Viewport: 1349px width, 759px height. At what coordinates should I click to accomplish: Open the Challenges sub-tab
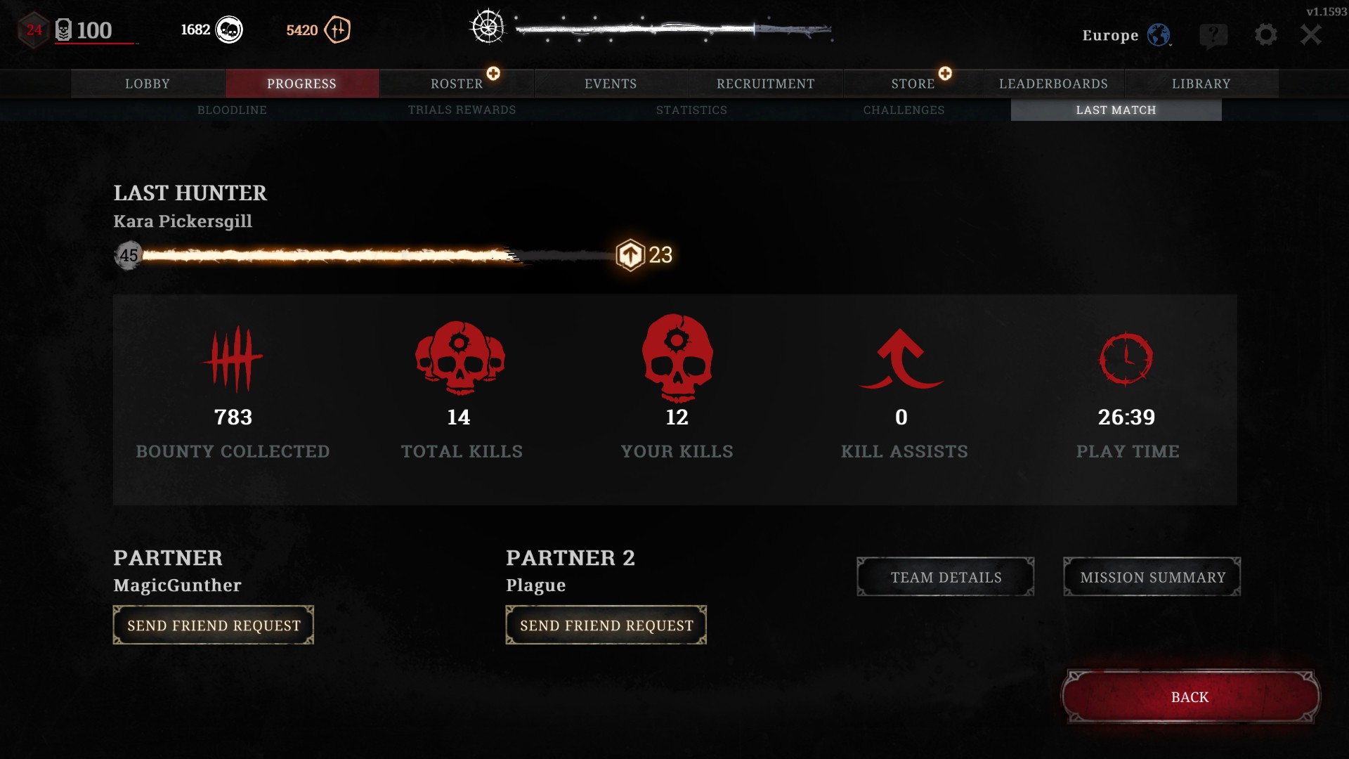click(x=904, y=110)
